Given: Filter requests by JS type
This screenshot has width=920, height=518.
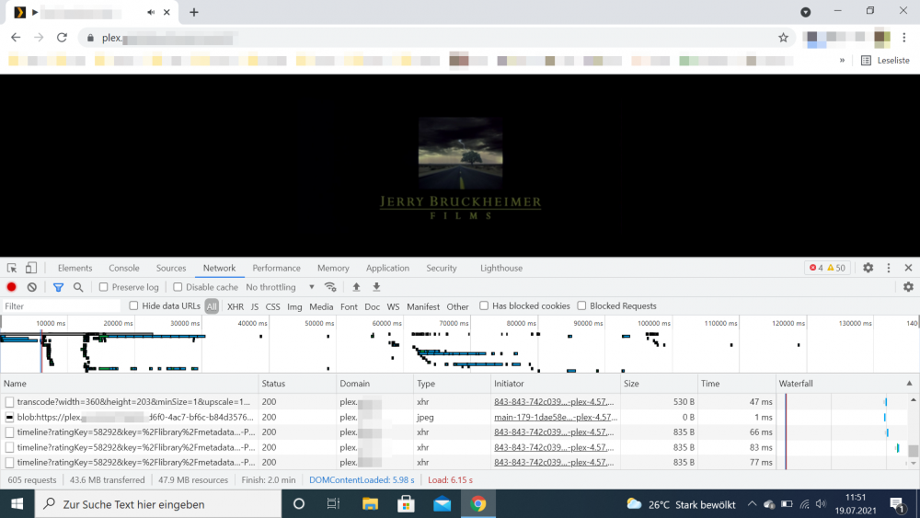Looking at the screenshot, I should tap(254, 306).
